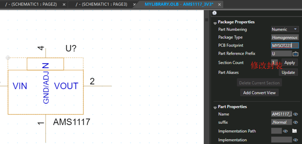Toggle visibility eye for Implementation property
The image size is (302, 144).
pos(295,140)
